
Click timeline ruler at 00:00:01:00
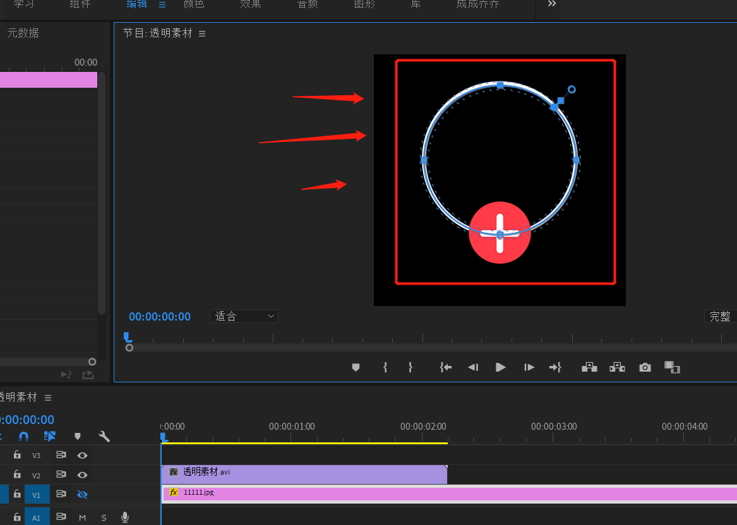pyautogui.click(x=291, y=427)
